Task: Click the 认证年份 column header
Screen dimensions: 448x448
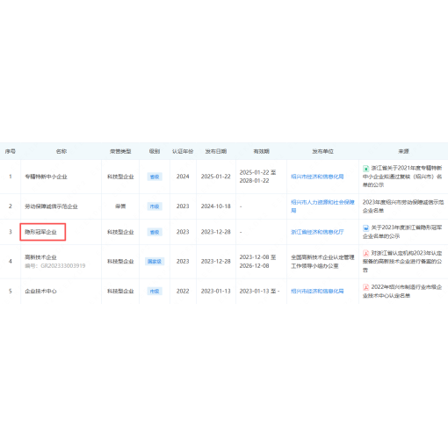Action: tap(183, 151)
